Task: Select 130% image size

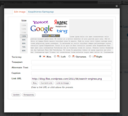Action: click(24, 25)
